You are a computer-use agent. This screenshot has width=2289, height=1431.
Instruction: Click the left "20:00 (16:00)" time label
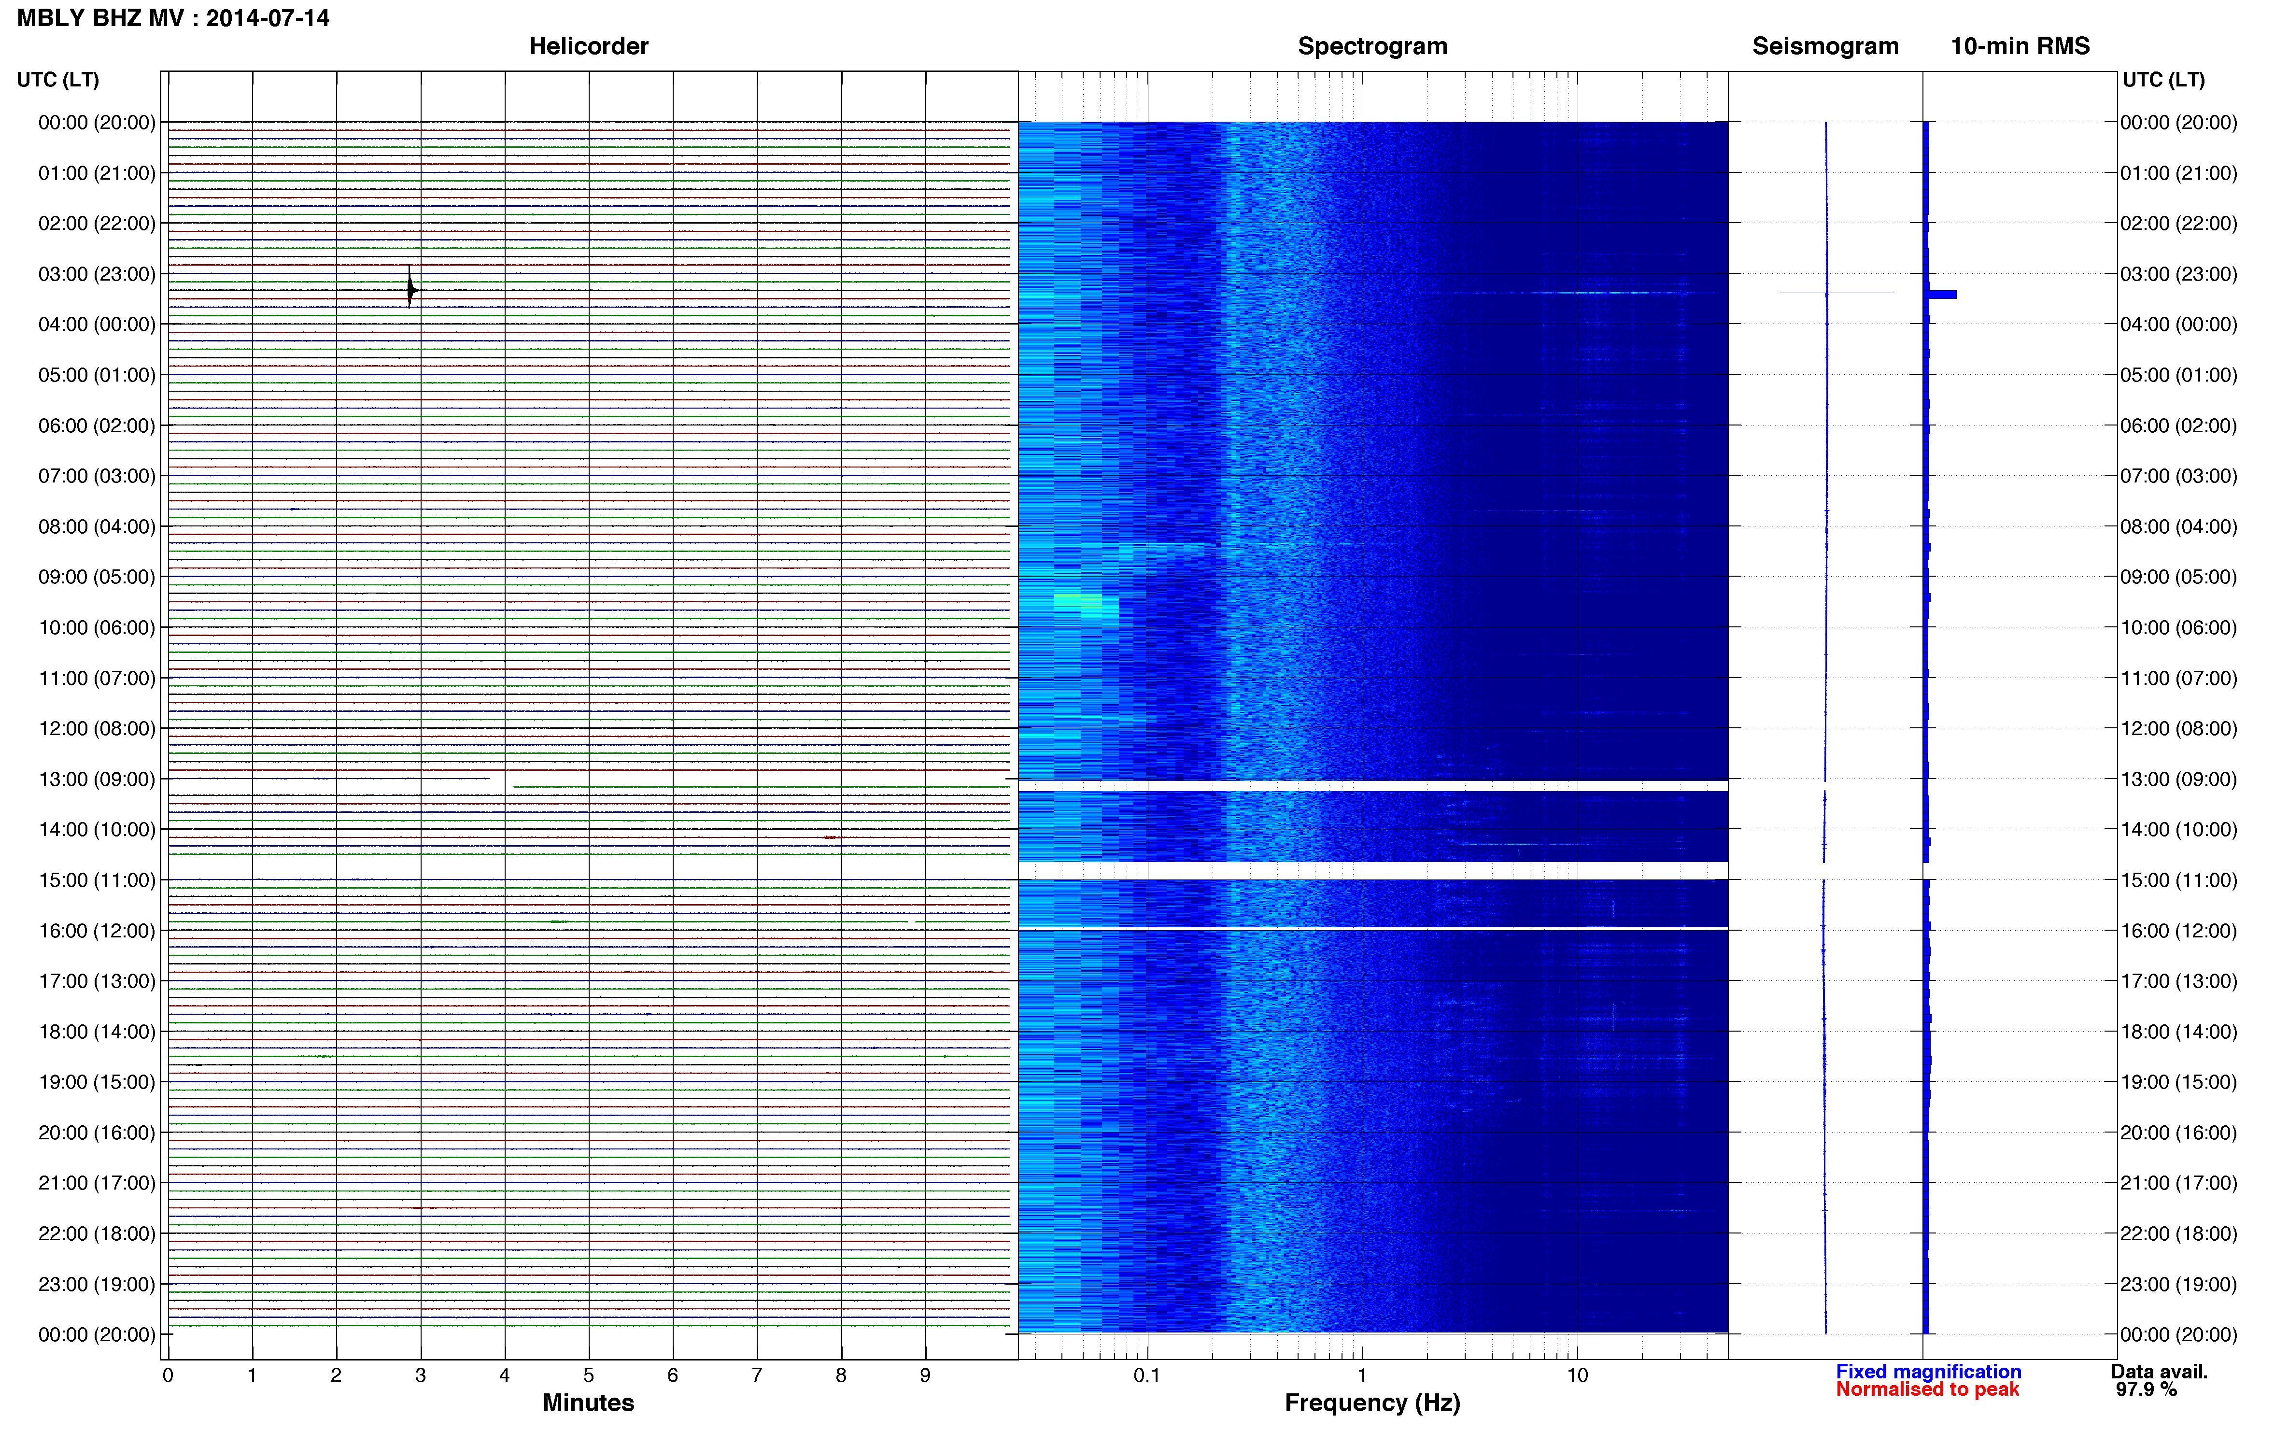(x=97, y=1133)
